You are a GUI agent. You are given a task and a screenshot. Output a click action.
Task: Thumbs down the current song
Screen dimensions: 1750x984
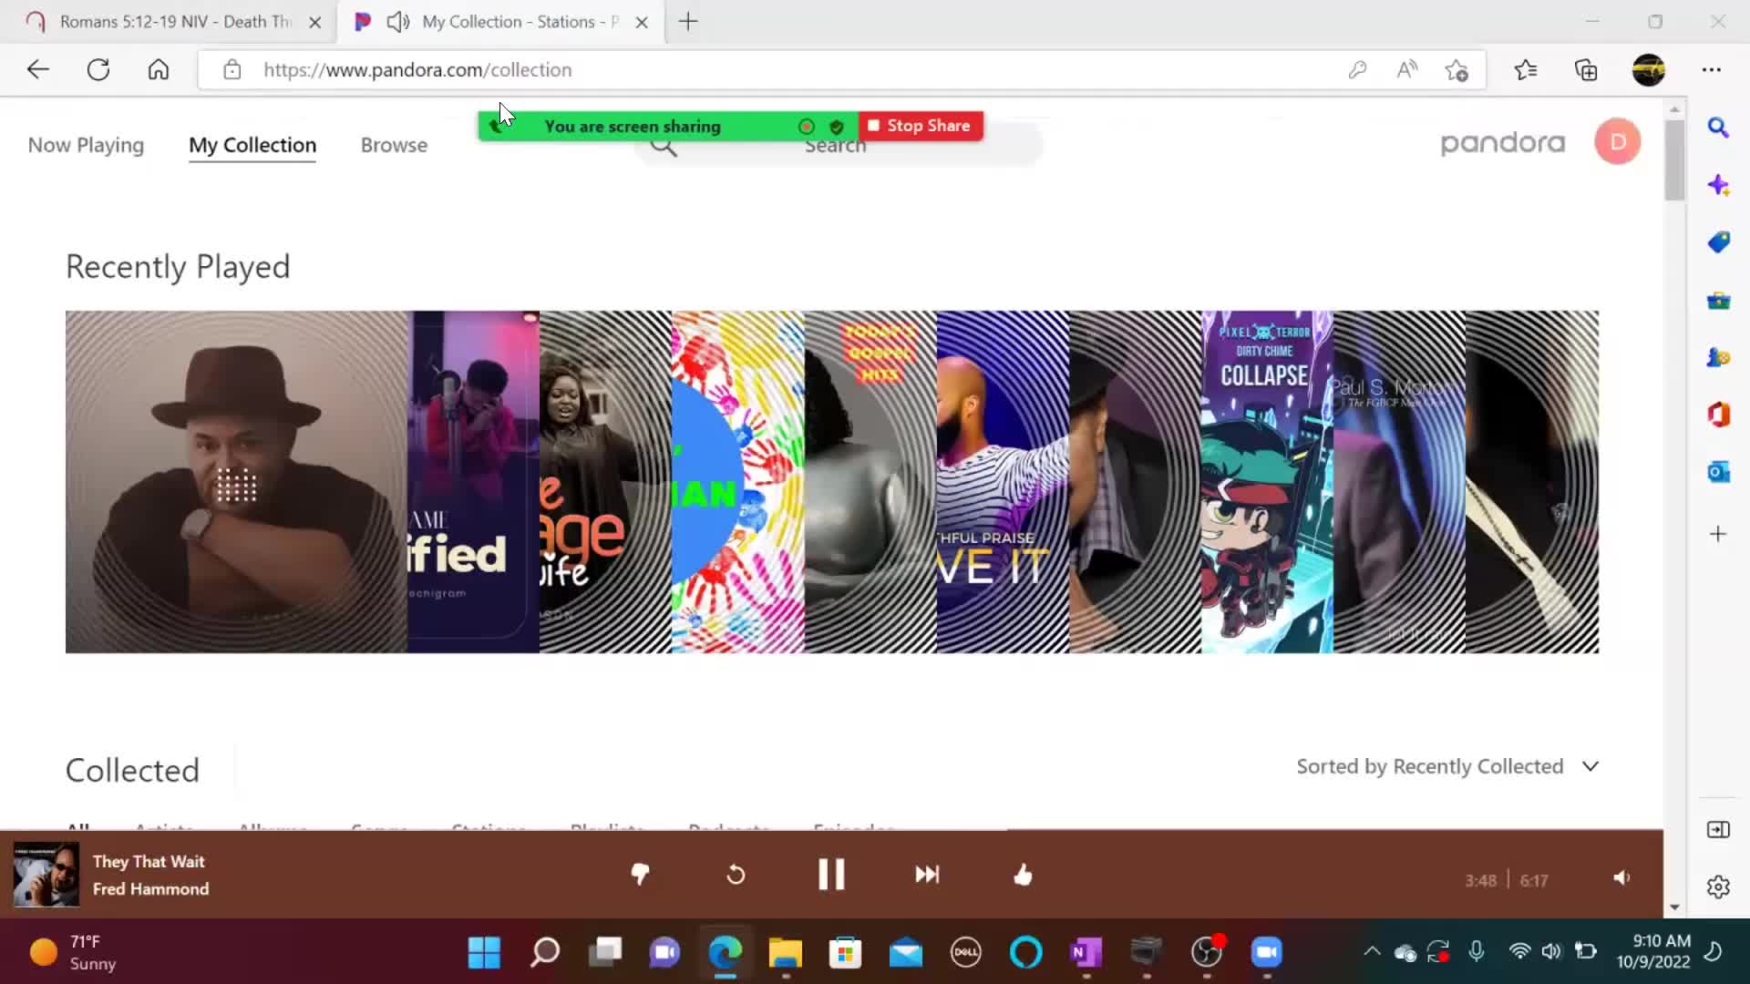[640, 875]
